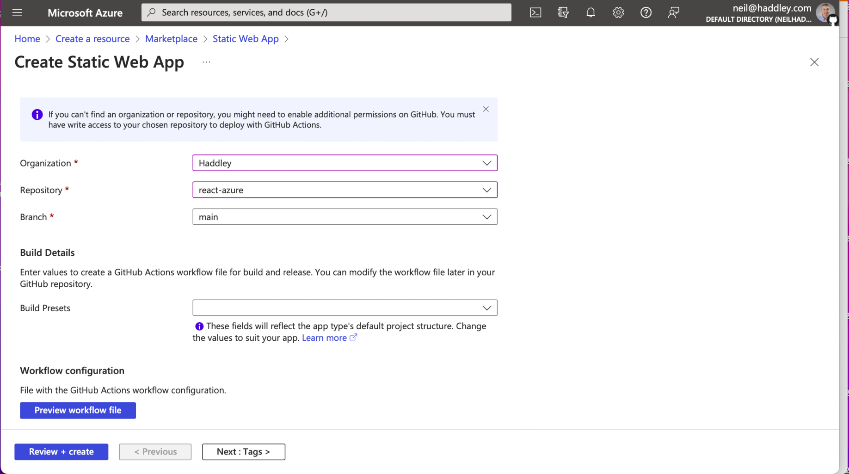Dismiss the GitHub permissions info banner
This screenshot has width=849, height=474.
[x=486, y=109]
